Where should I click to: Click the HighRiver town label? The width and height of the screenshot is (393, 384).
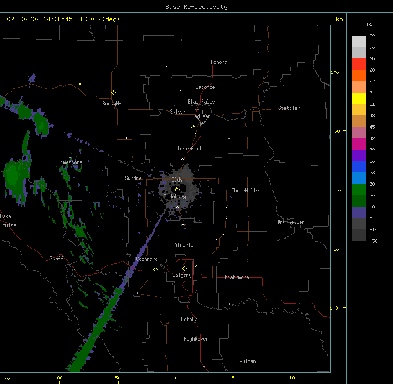click(x=196, y=339)
